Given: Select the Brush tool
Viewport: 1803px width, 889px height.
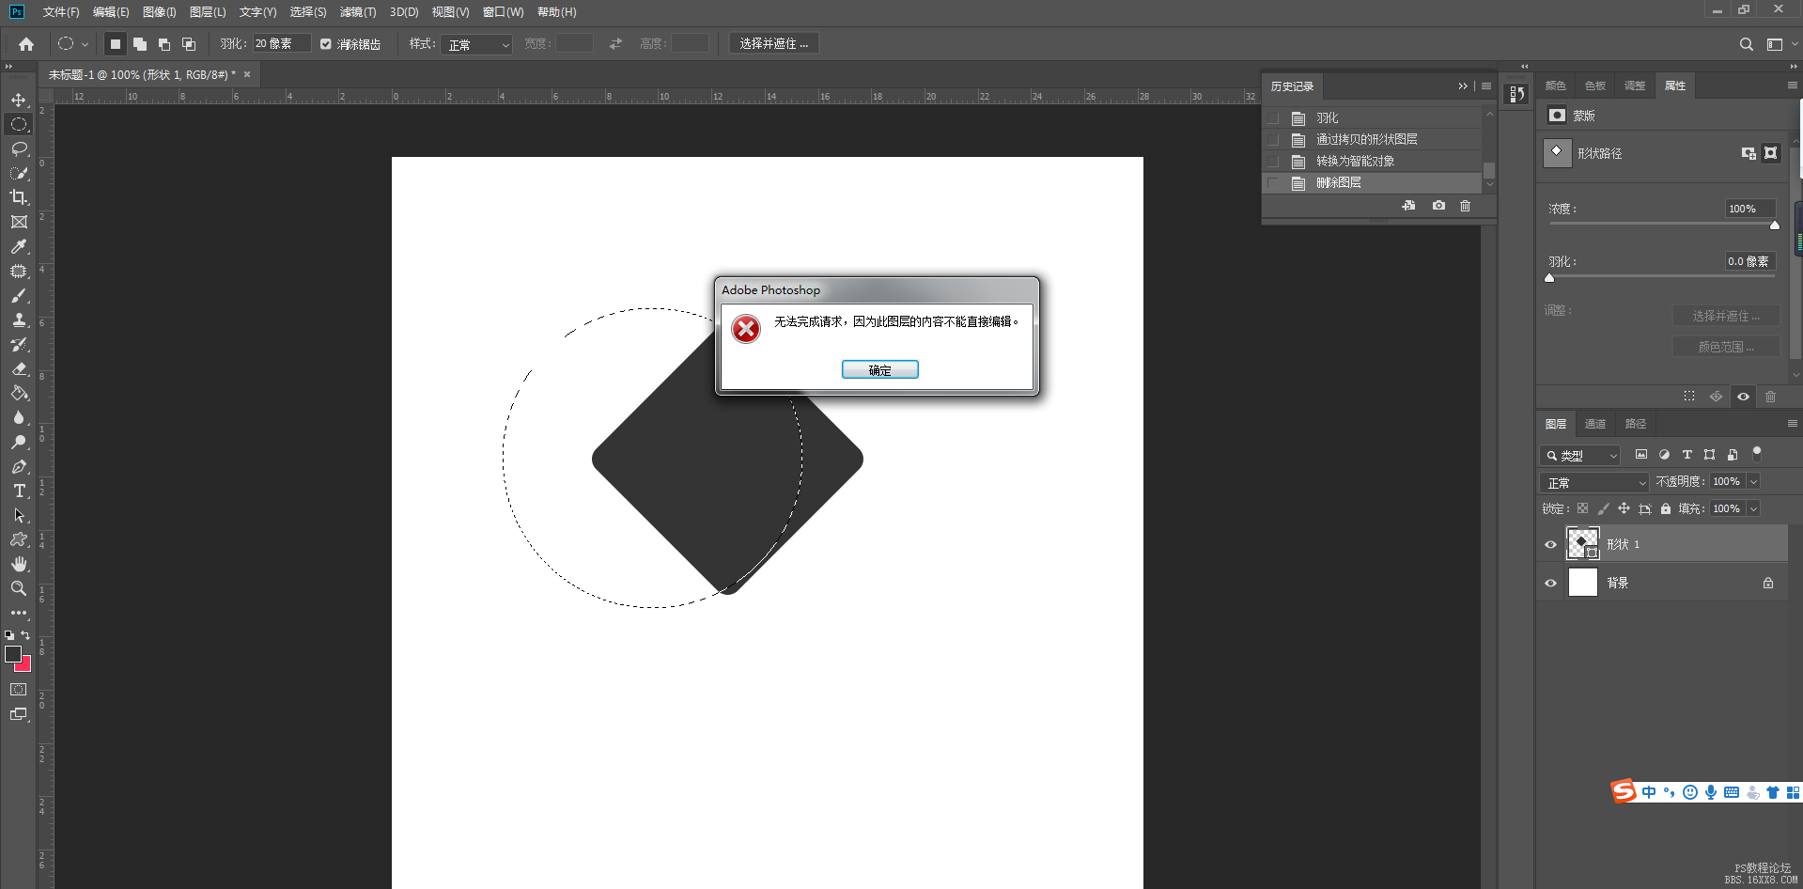Looking at the screenshot, I should [19, 295].
